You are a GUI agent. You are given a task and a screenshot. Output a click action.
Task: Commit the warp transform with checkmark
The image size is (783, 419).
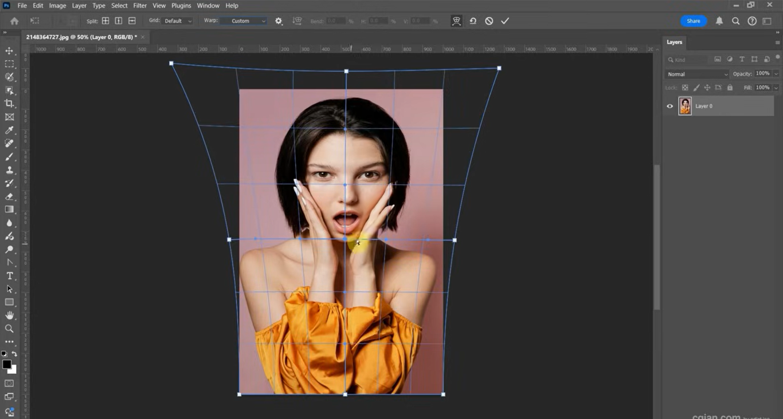click(505, 21)
